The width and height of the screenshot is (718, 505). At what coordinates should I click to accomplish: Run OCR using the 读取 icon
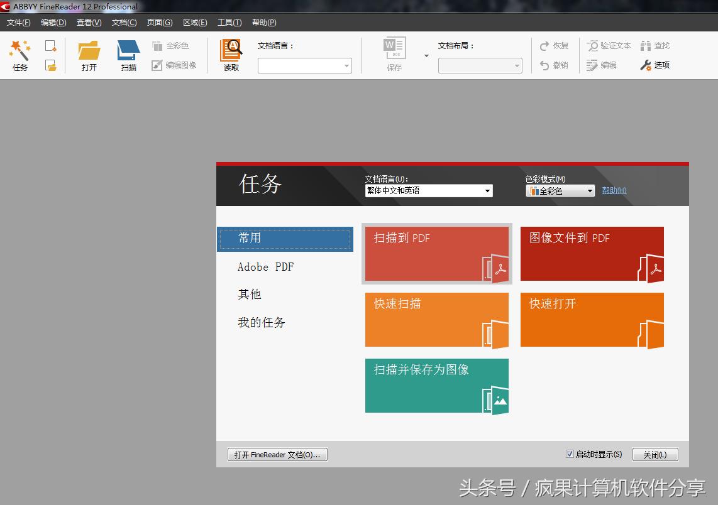[x=231, y=55]
